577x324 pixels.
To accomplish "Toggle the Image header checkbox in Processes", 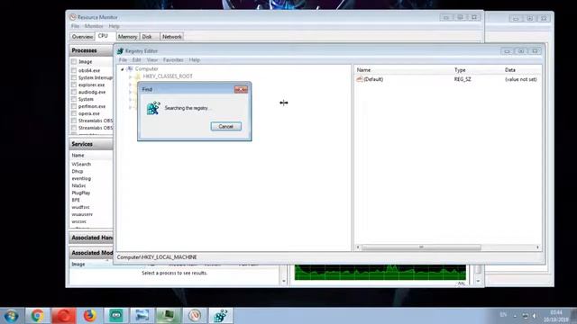I will click(74, 62).
